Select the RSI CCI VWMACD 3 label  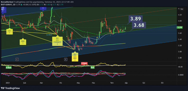point(57,41)
